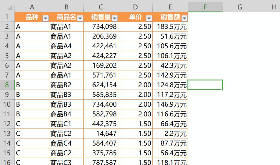Select column G header
The image size is (280, 165).
(240, 7)
